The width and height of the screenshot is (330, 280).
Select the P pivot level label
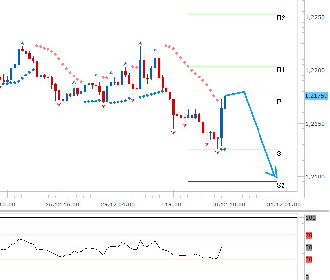(x=279, y=102)
